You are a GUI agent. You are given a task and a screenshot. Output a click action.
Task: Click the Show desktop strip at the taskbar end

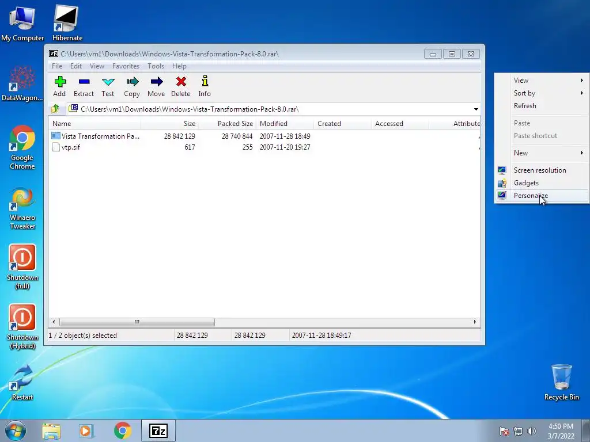586,430
